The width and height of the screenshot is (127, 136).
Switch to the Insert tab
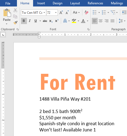tap(41, 3)
